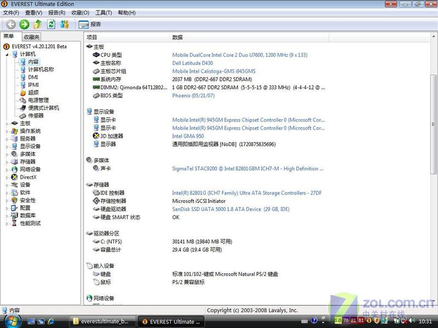Open the 收藏(O) menu
The image size is (438, 328).
coord(80,13)
